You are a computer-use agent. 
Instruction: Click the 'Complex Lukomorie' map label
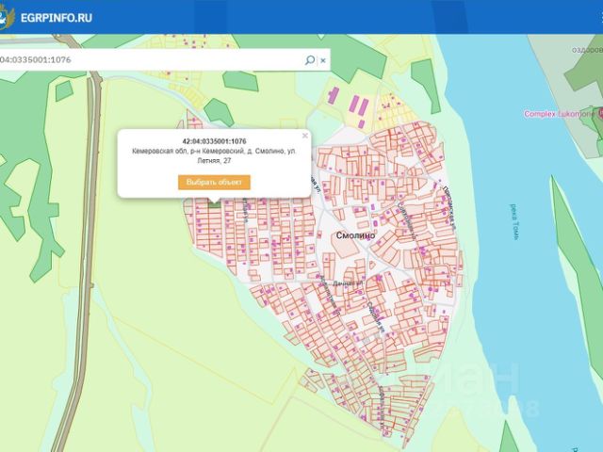click(559, 114)
